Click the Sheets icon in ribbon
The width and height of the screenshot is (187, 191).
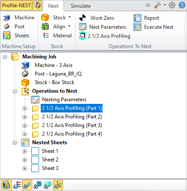[6, 36]
